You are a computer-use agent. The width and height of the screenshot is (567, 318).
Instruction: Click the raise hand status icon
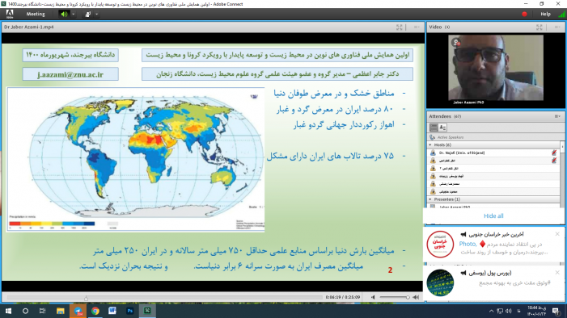88,14
